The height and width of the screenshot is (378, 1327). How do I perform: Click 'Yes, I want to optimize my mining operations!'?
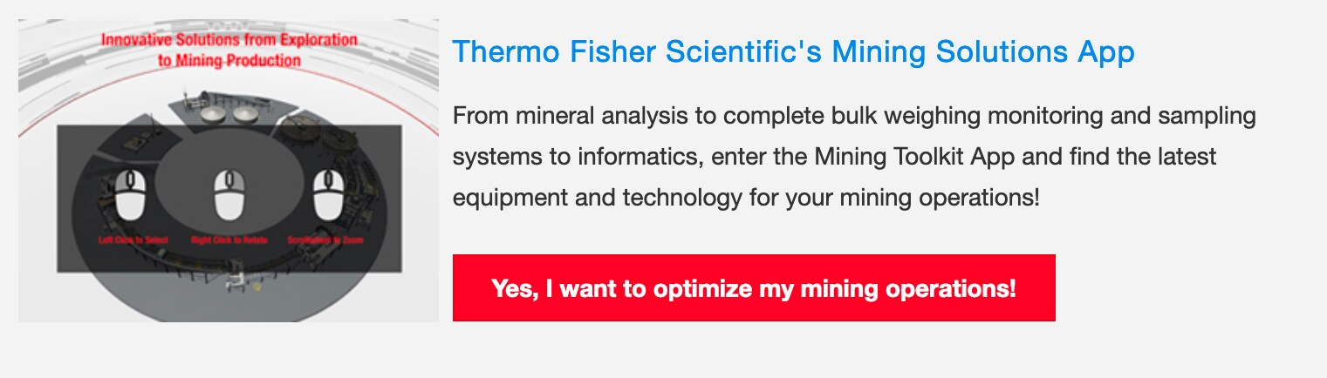click(754, 288)
